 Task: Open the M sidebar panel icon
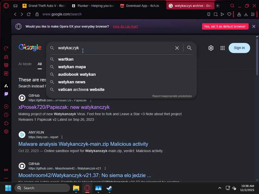coord(6,74)
